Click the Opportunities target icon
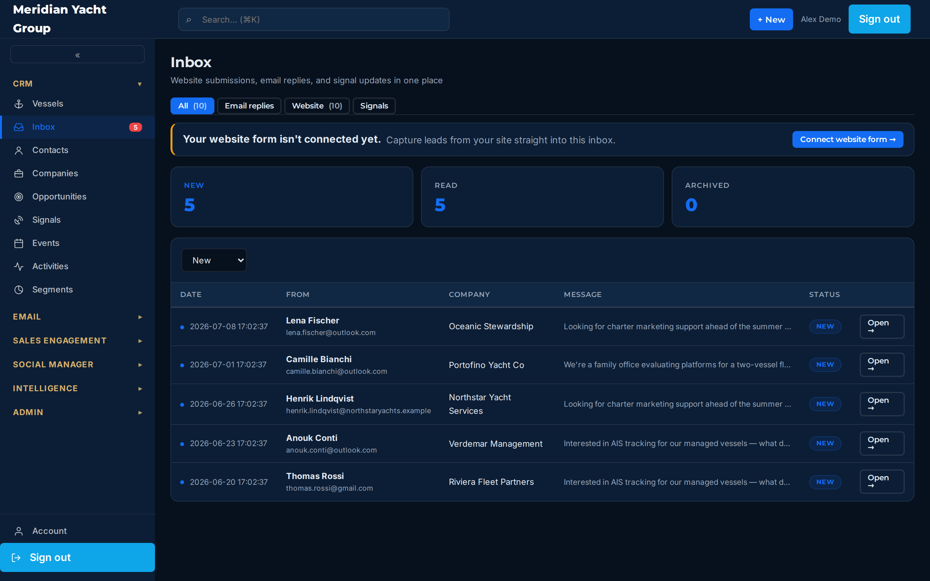 tap(18, 197)
